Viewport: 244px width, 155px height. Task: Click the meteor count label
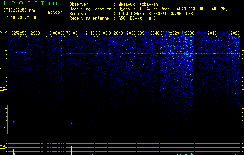point(55,12)
